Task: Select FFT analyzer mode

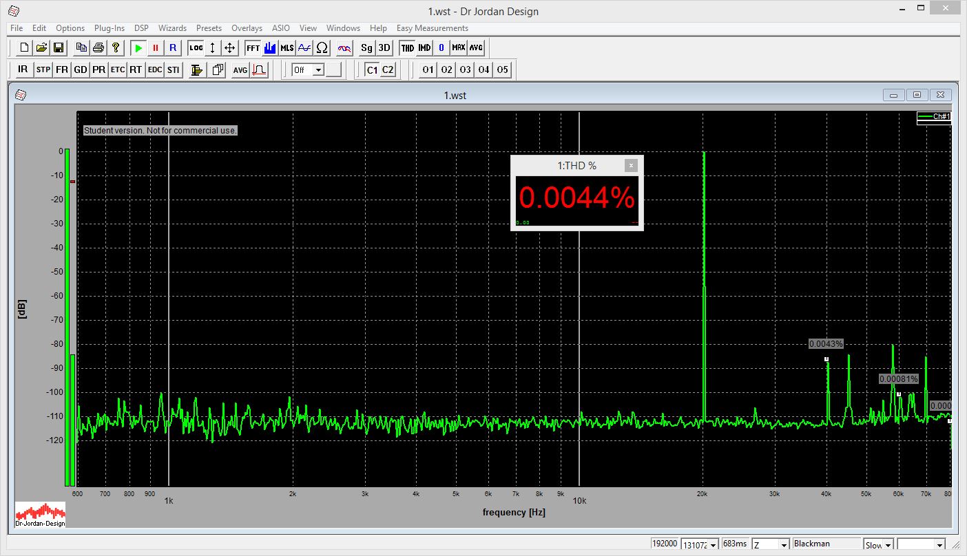Action: point(253,48)
